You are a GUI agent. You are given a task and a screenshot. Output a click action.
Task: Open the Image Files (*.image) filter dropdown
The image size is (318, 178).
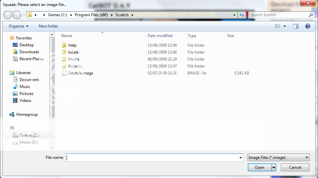click(279, 157)
